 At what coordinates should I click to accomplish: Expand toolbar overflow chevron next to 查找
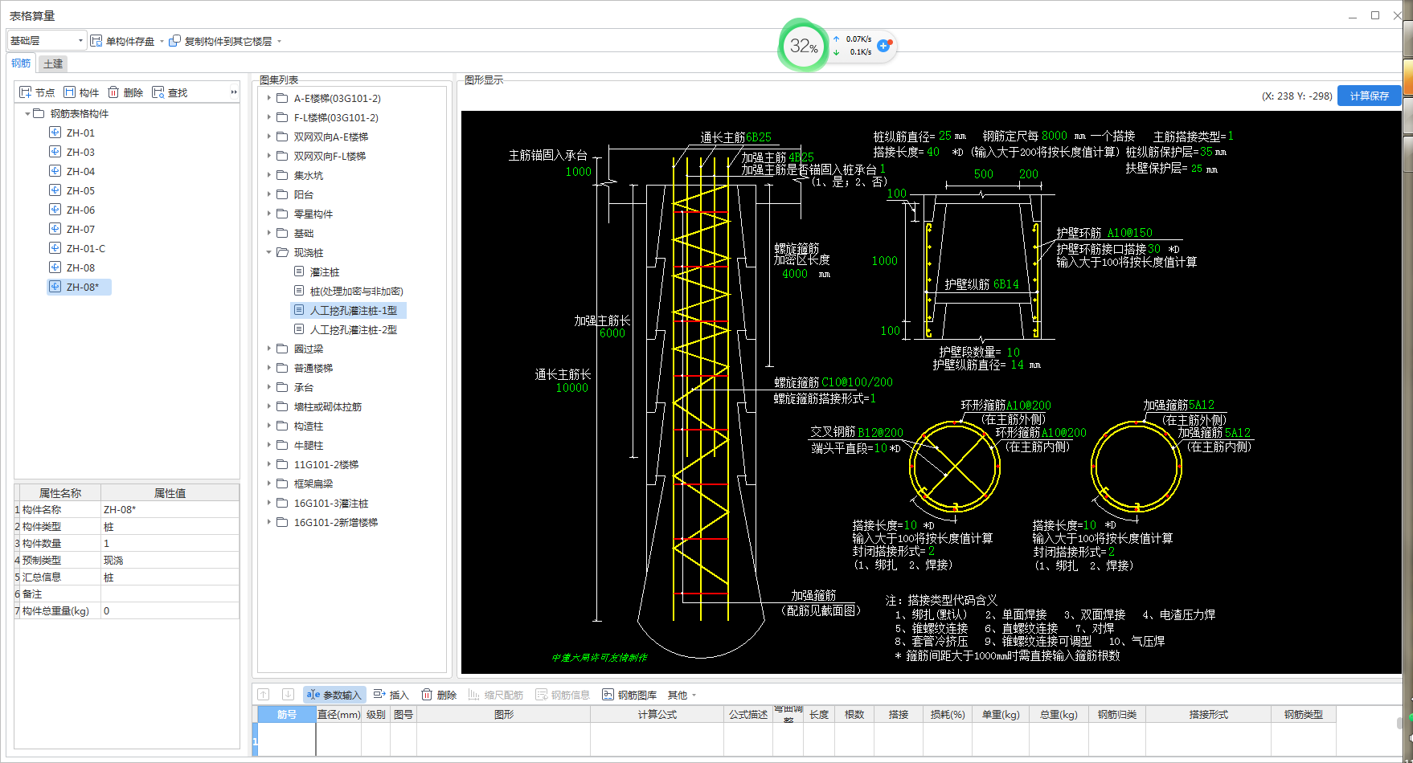coord(234,92)
